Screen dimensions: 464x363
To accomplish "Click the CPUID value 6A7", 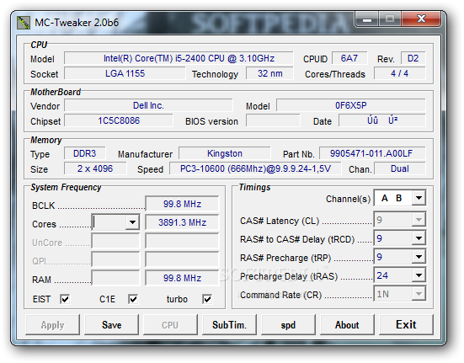I will (349, 58).
